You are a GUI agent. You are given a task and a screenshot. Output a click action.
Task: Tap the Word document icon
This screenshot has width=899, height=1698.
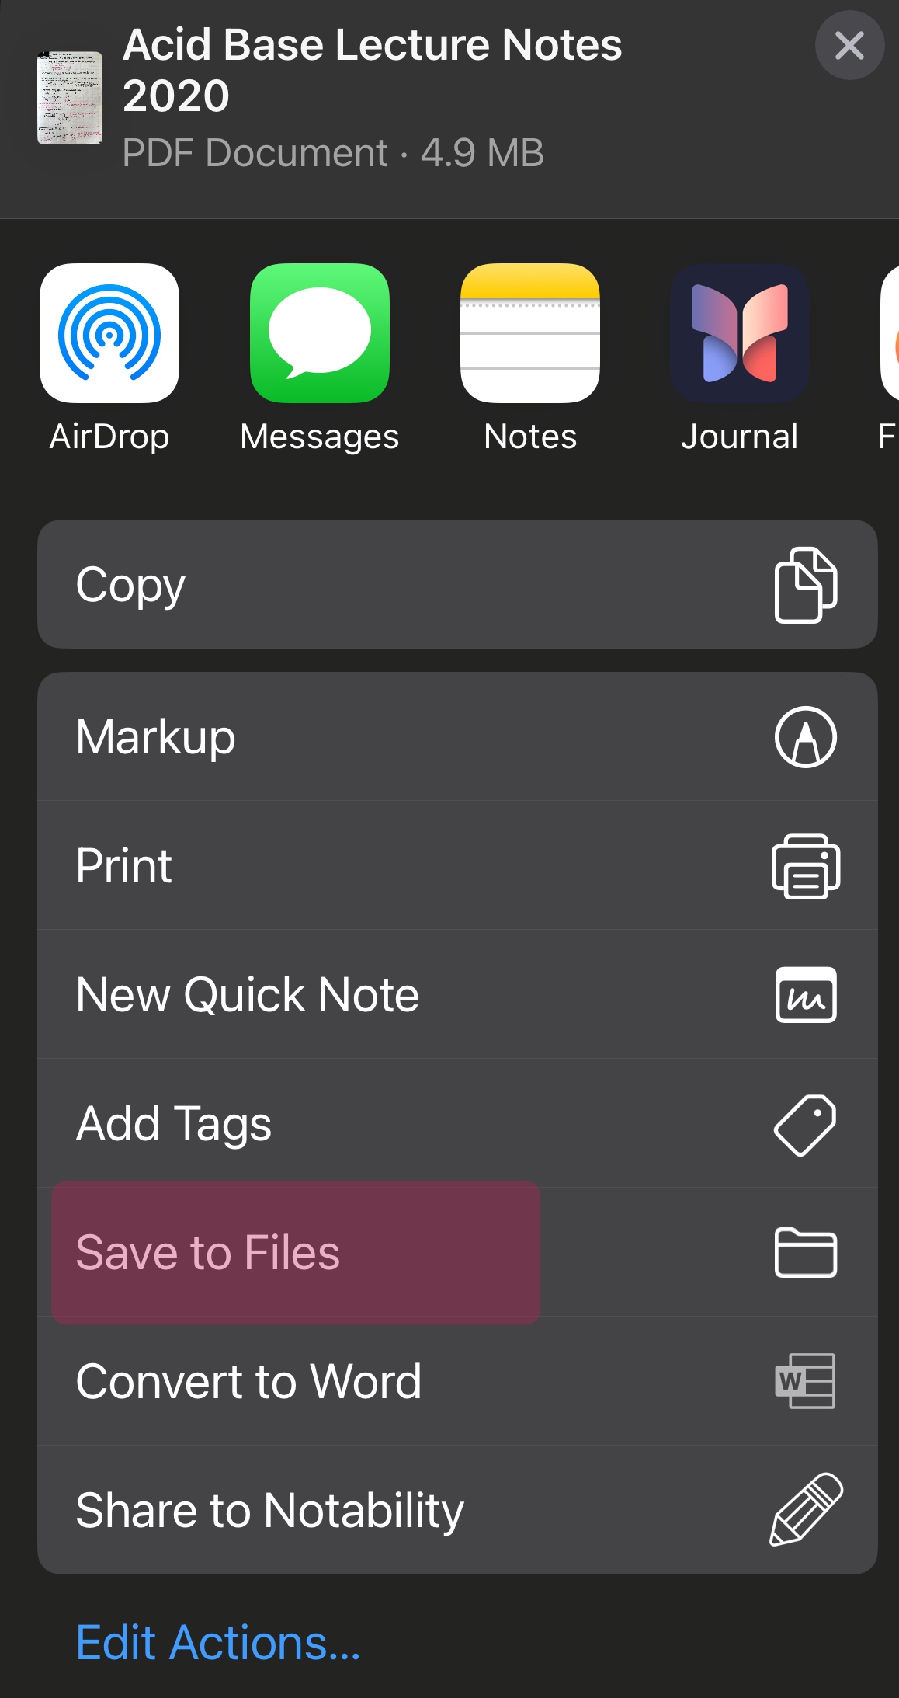click(805, 1381)
